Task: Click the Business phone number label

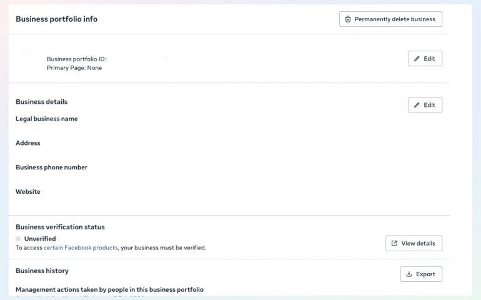Action: (51, 167)
